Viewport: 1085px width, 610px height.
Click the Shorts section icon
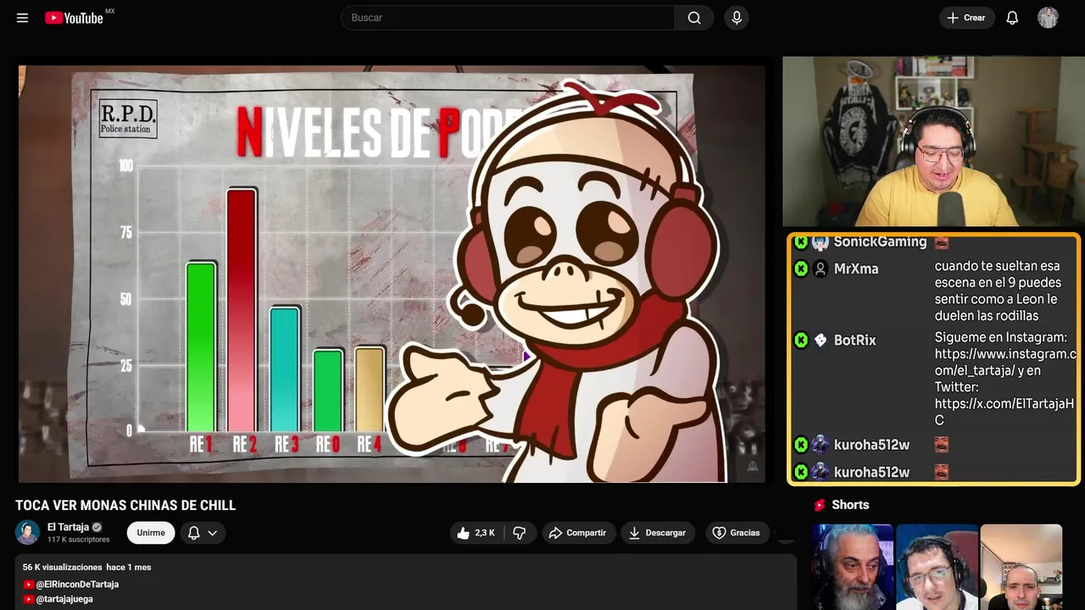coord(820,505)
